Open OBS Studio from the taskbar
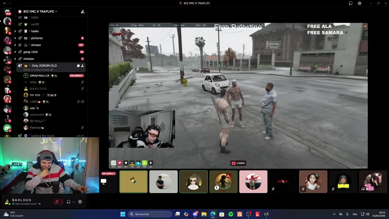389x219 pixels. click(x=249, y=214)
